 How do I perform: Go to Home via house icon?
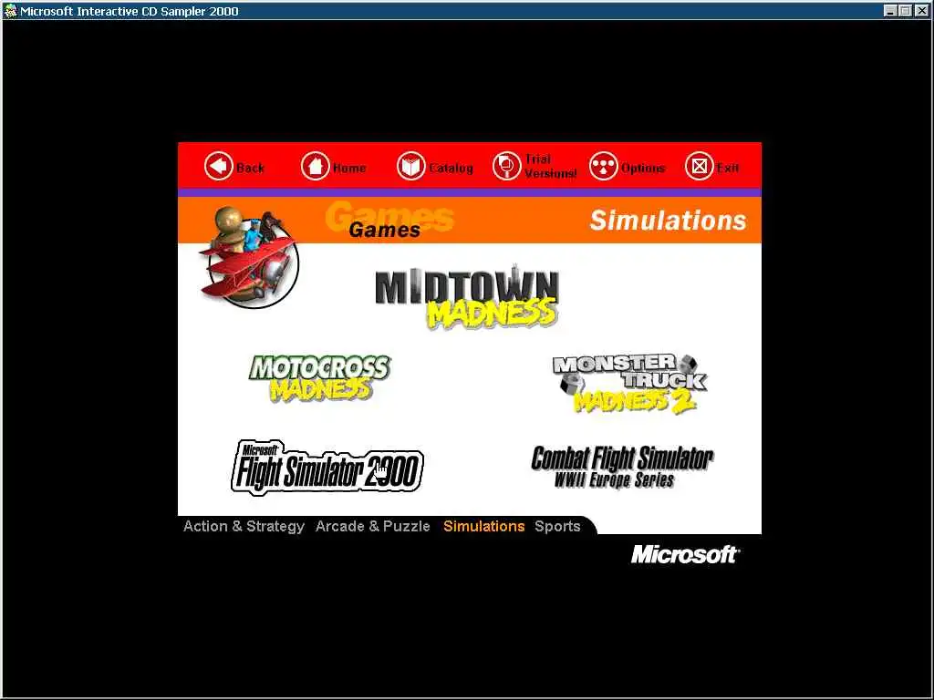tap(315, 166)
